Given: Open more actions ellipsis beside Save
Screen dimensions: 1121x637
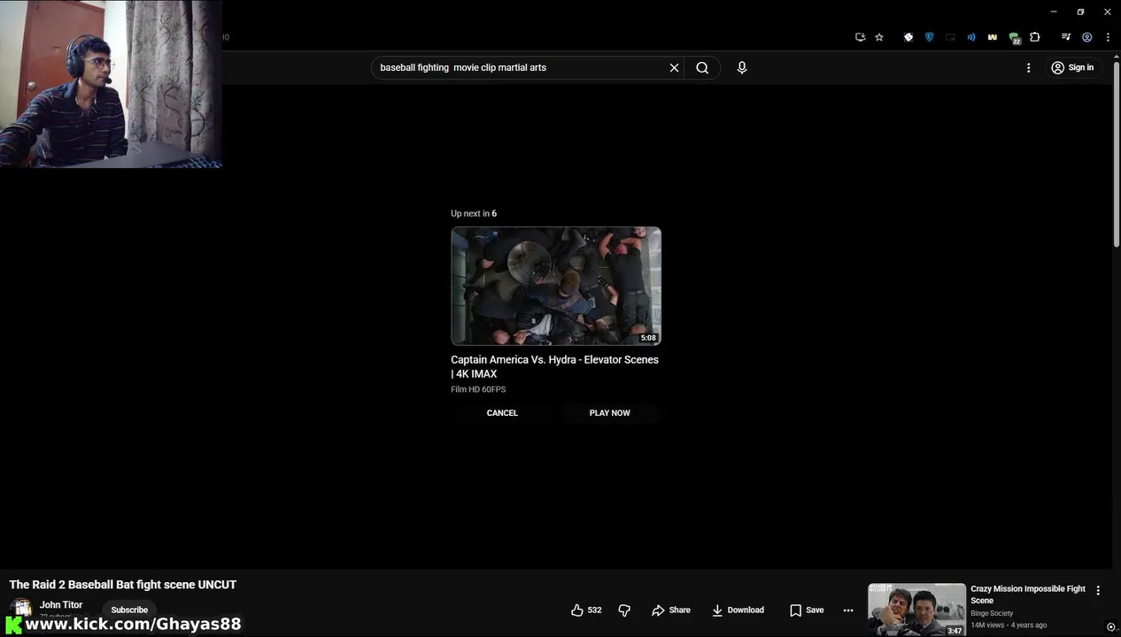Looking at the screenshot, I should (848, 610).
